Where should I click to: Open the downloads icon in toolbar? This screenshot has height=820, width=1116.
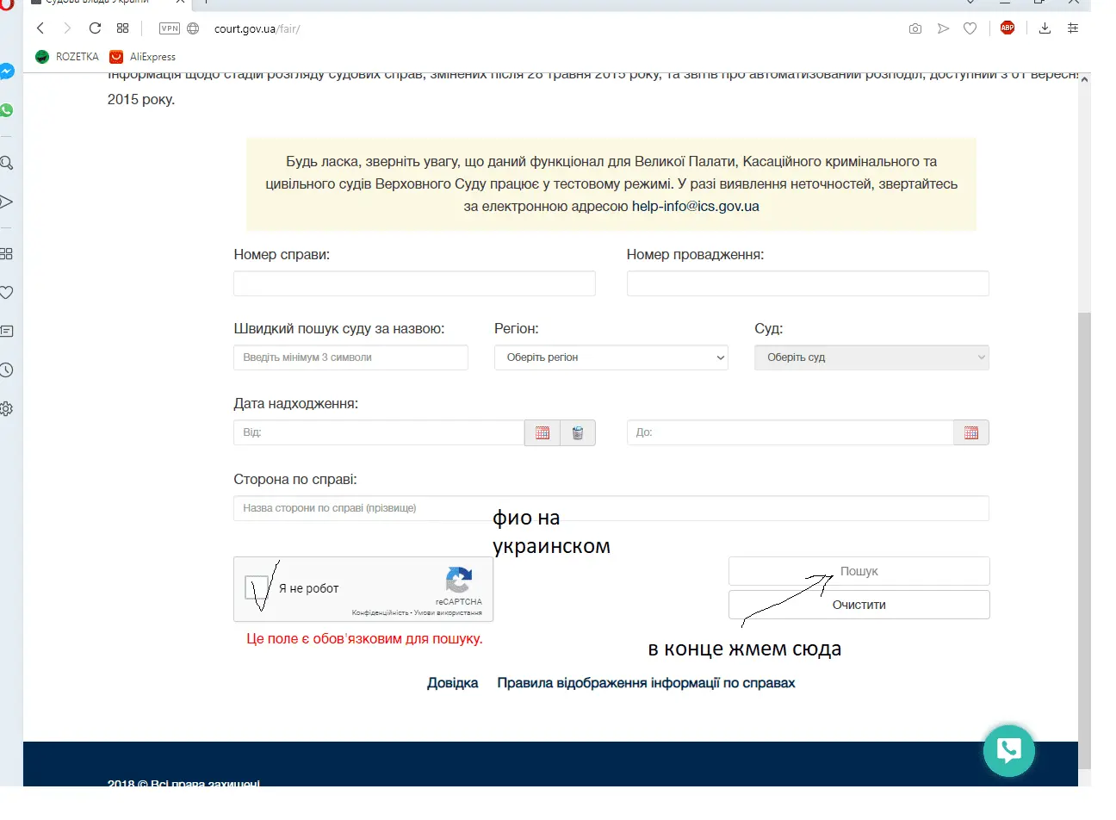[1045, 28]
